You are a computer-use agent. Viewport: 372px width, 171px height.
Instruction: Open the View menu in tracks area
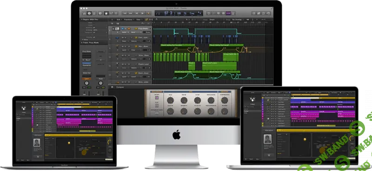pos(139,19)
